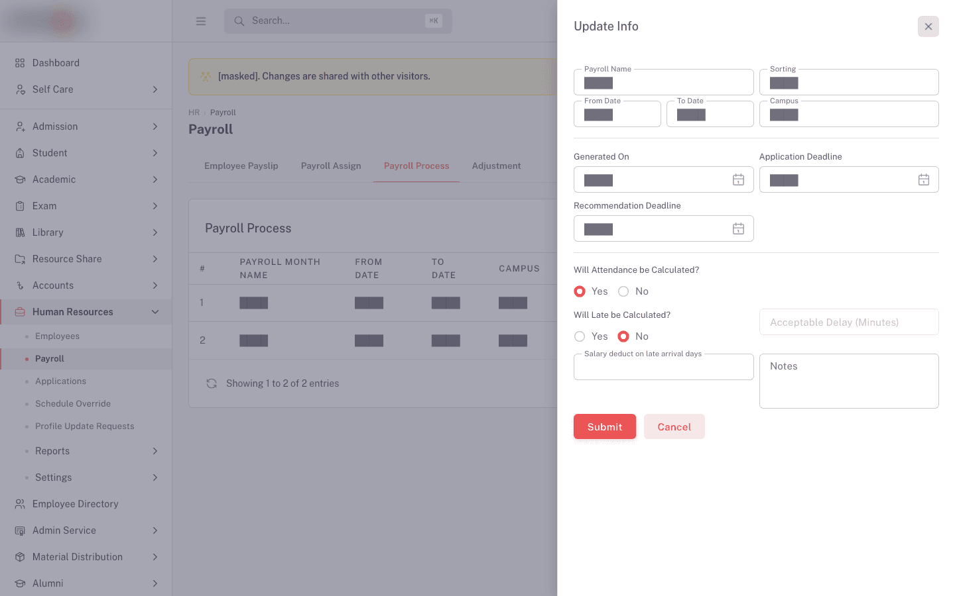The image size is (955, 596).
Task: Click the Employee Directory people icon
Action: [x=20, y=504]
